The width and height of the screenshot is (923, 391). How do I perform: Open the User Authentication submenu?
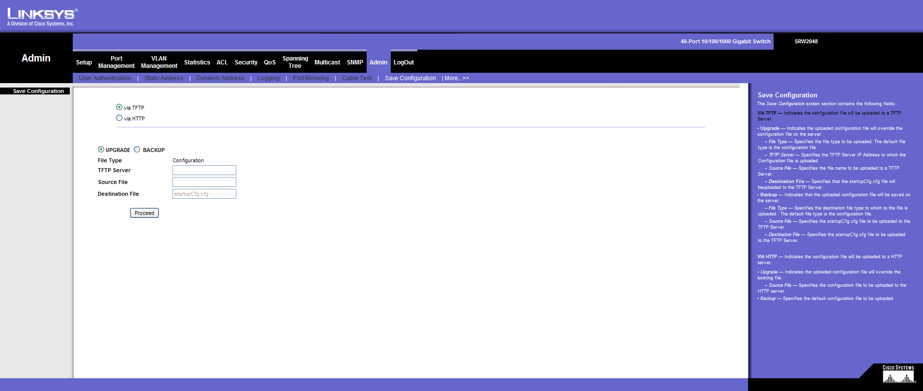pyautogui.click(x=105, y=78)
